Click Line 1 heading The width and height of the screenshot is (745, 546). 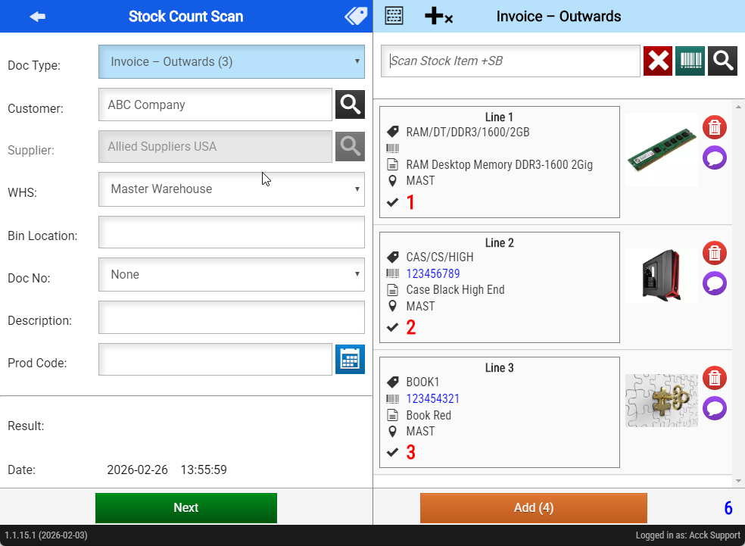click(x=499, y=117)
